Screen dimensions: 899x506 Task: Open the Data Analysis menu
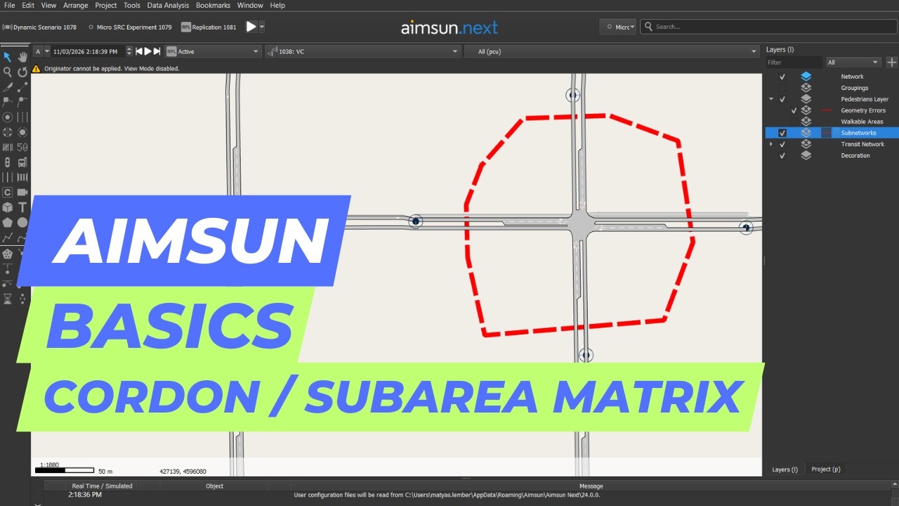168,5
